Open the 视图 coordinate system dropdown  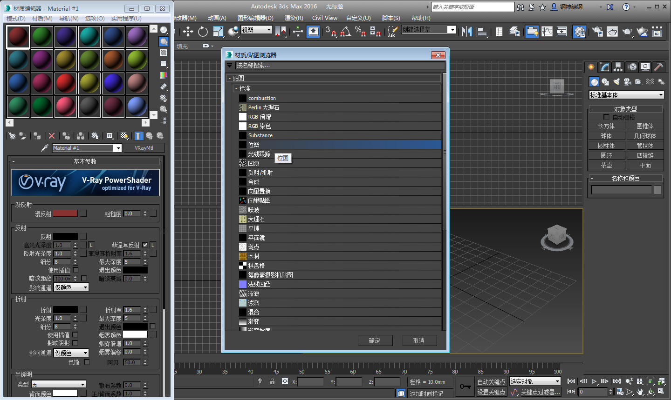pyautogui.click(x=256, y=30)
